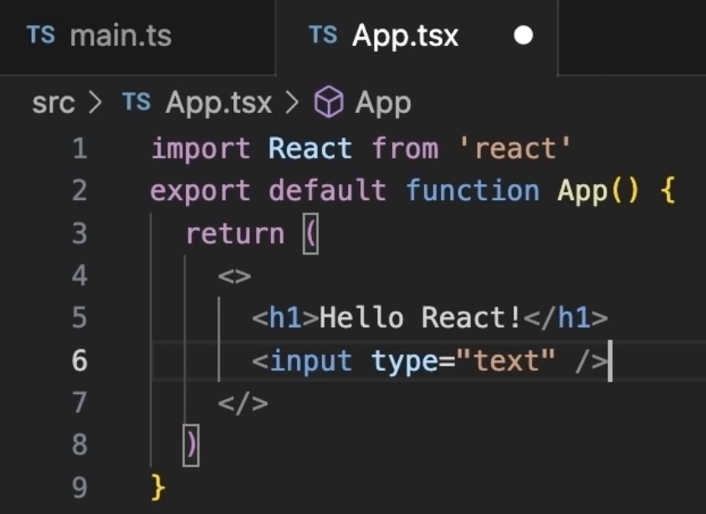Click line number 1 in gutter
Screen dimensions: 706x514
(79, 149)
